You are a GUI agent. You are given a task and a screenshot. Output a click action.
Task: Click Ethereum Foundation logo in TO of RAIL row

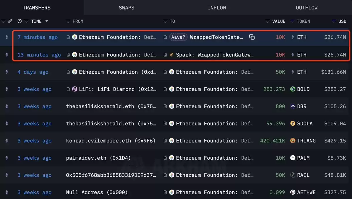point(172,175)
